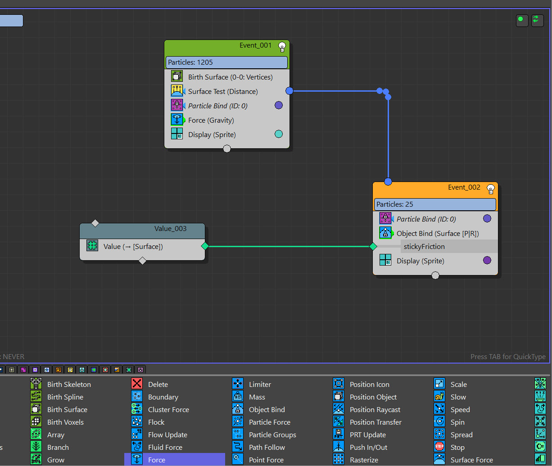The width and height of the screenshot is (552, 466).
Task: Click the teal circle beside Display (Sprite) in Event_001
Action: coord(279,134)
